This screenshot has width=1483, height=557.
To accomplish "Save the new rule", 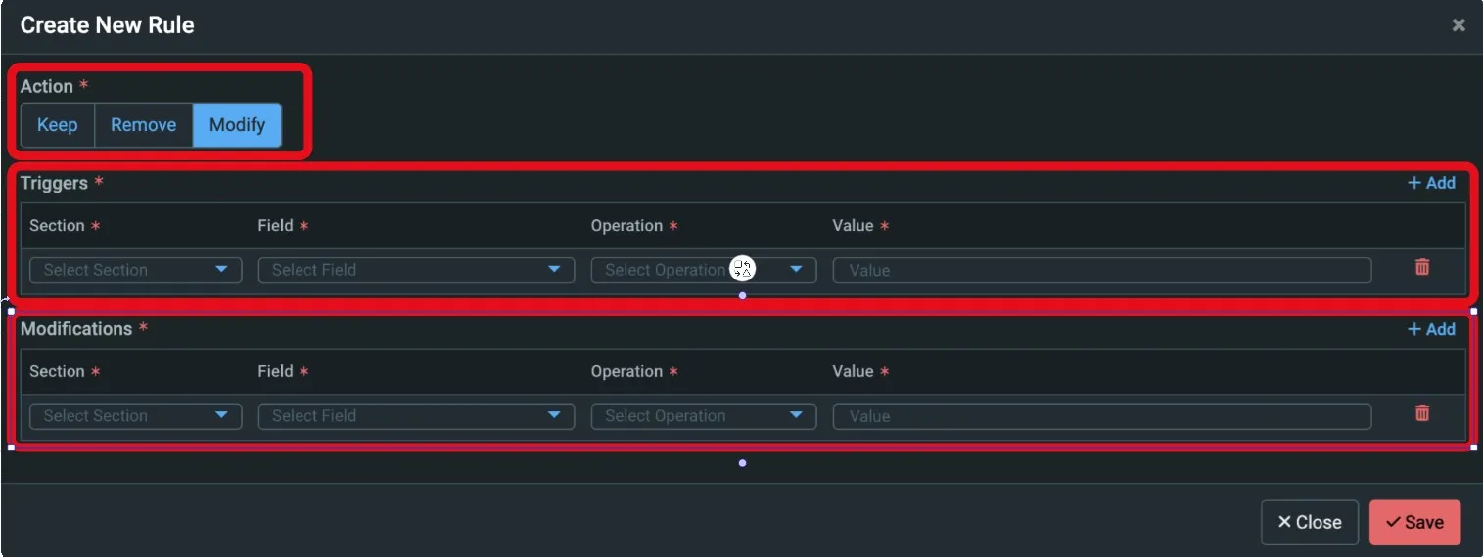I will tap(1414, 523).
